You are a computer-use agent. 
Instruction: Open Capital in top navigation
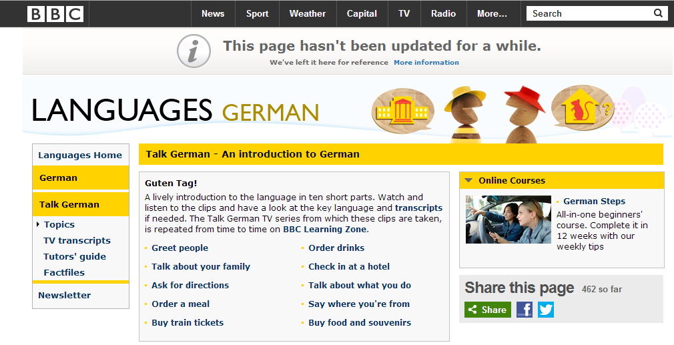(x=362, y=14)
